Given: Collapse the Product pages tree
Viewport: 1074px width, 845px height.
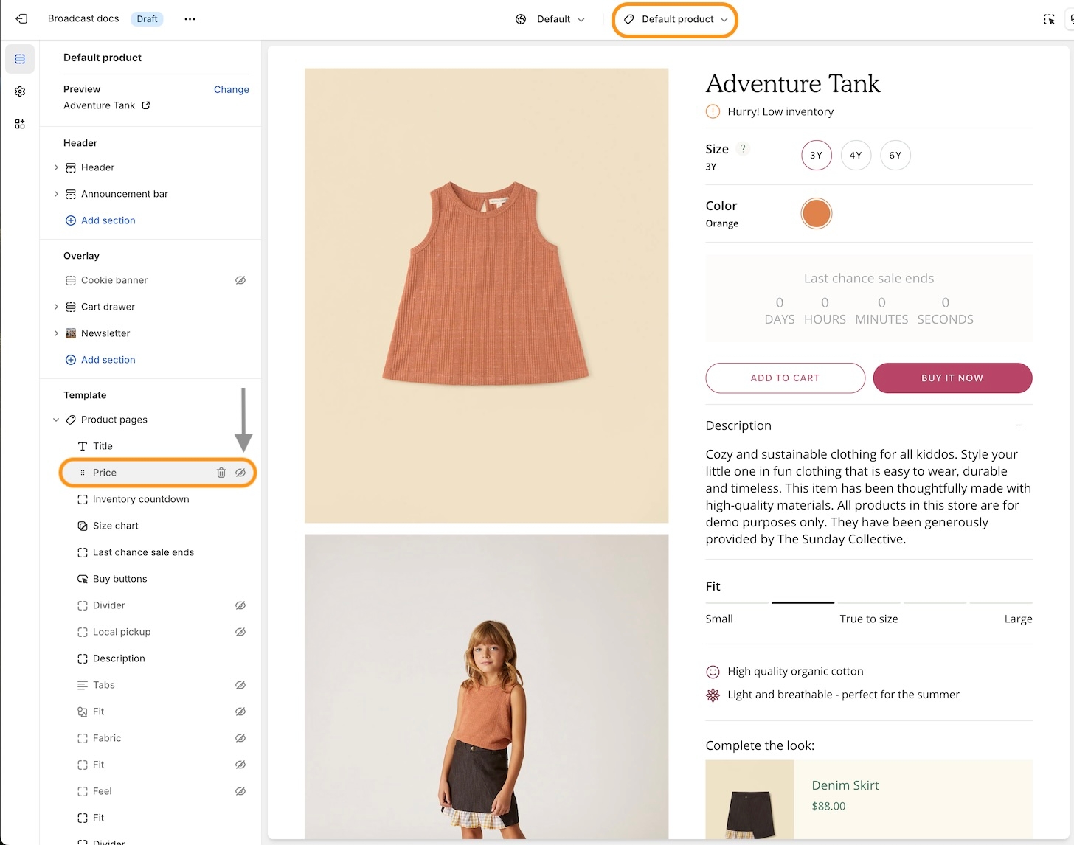Looking at the screenshot, I should tap(56, 420).
